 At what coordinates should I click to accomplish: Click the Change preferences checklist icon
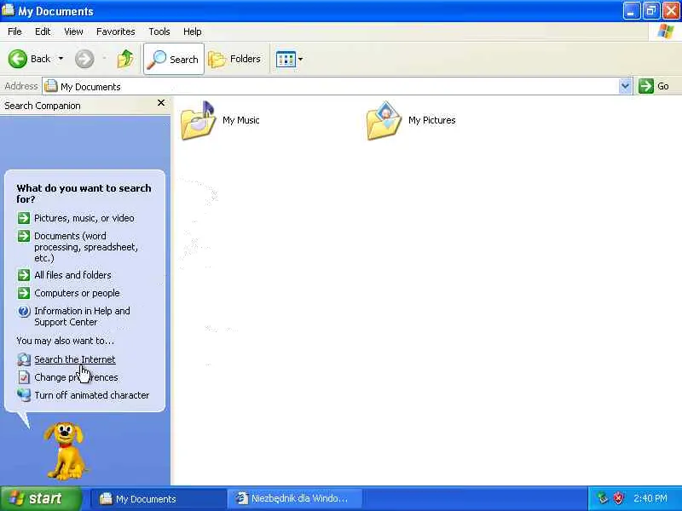pyautogui.click(x=24, y=377)
